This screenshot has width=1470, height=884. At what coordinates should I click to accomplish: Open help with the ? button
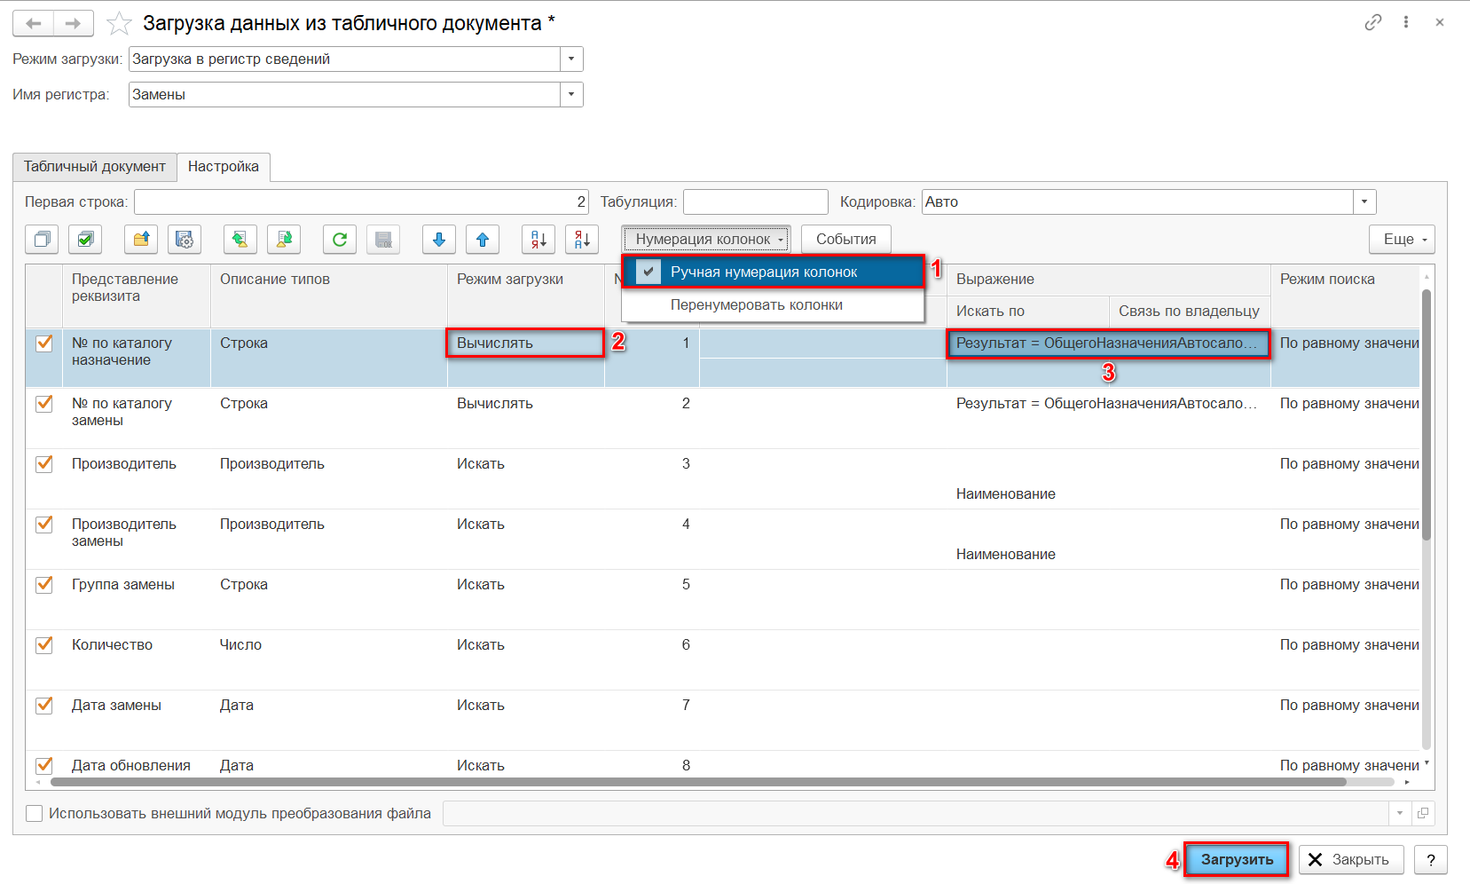pos(1431,859)
